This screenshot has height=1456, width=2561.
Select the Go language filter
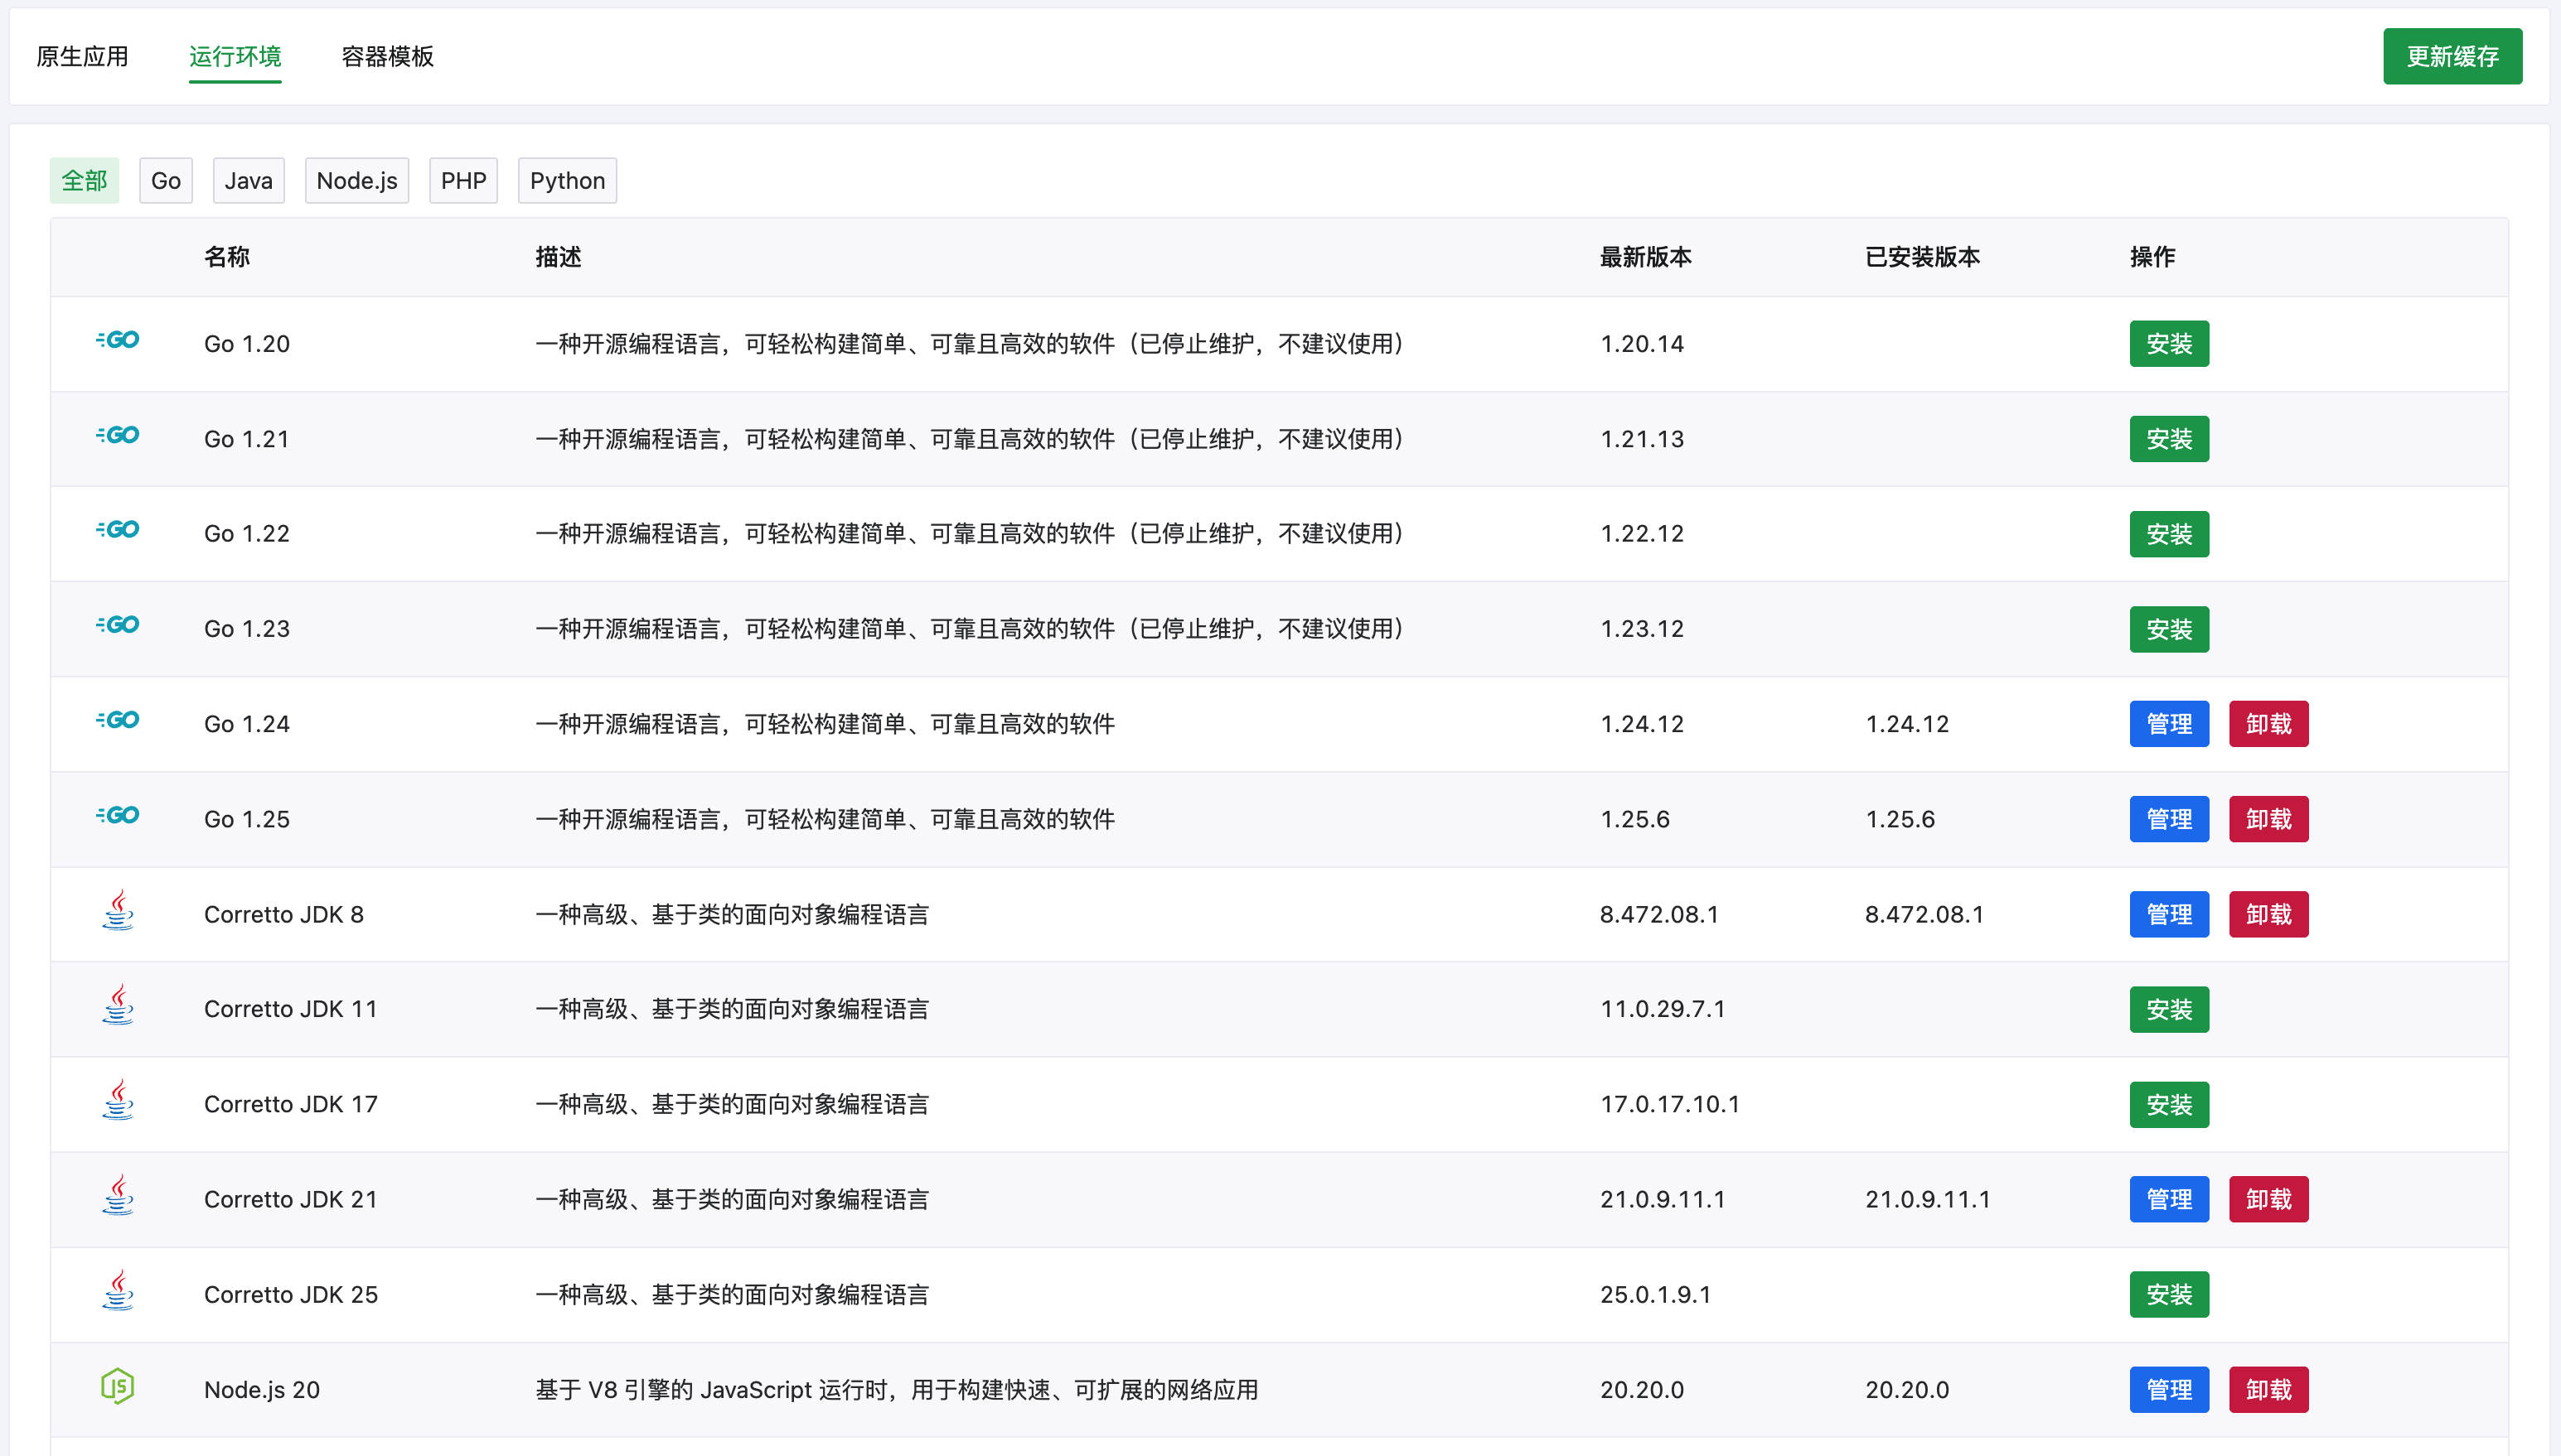[x=165, y=180]
